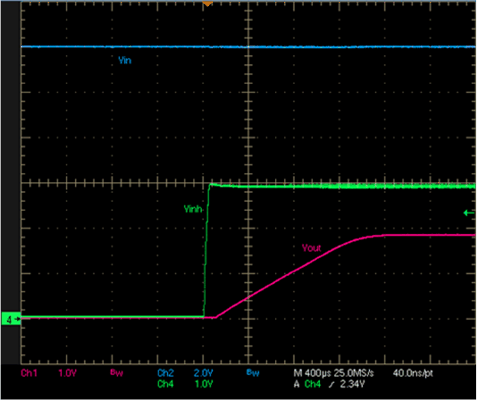Click the orange trigger position marker at top
The image size is (477, 400).
pyautogui.click(x=206, y=3)
